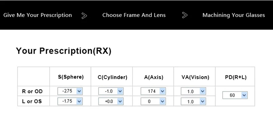The image size is (273, 118).
Task: Go to Choose Frame And Lens step
Action: pyautogui.click(x=134, y=15)
